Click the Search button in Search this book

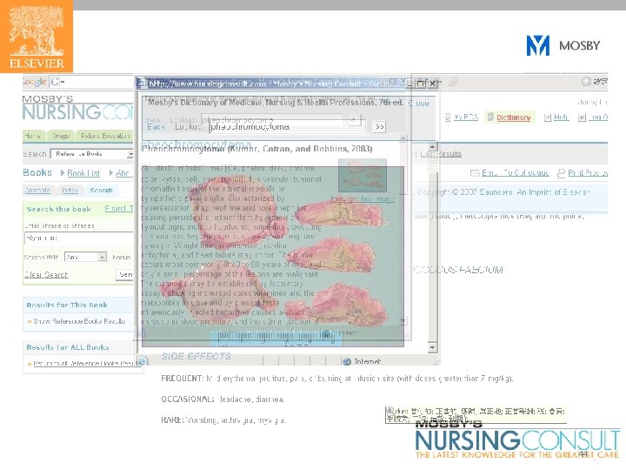click(125, 274)
